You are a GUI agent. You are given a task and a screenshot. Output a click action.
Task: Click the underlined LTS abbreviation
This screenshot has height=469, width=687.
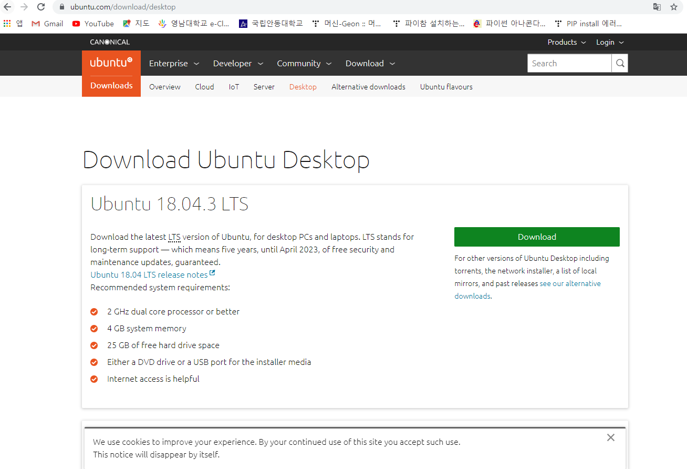[174, 237]
